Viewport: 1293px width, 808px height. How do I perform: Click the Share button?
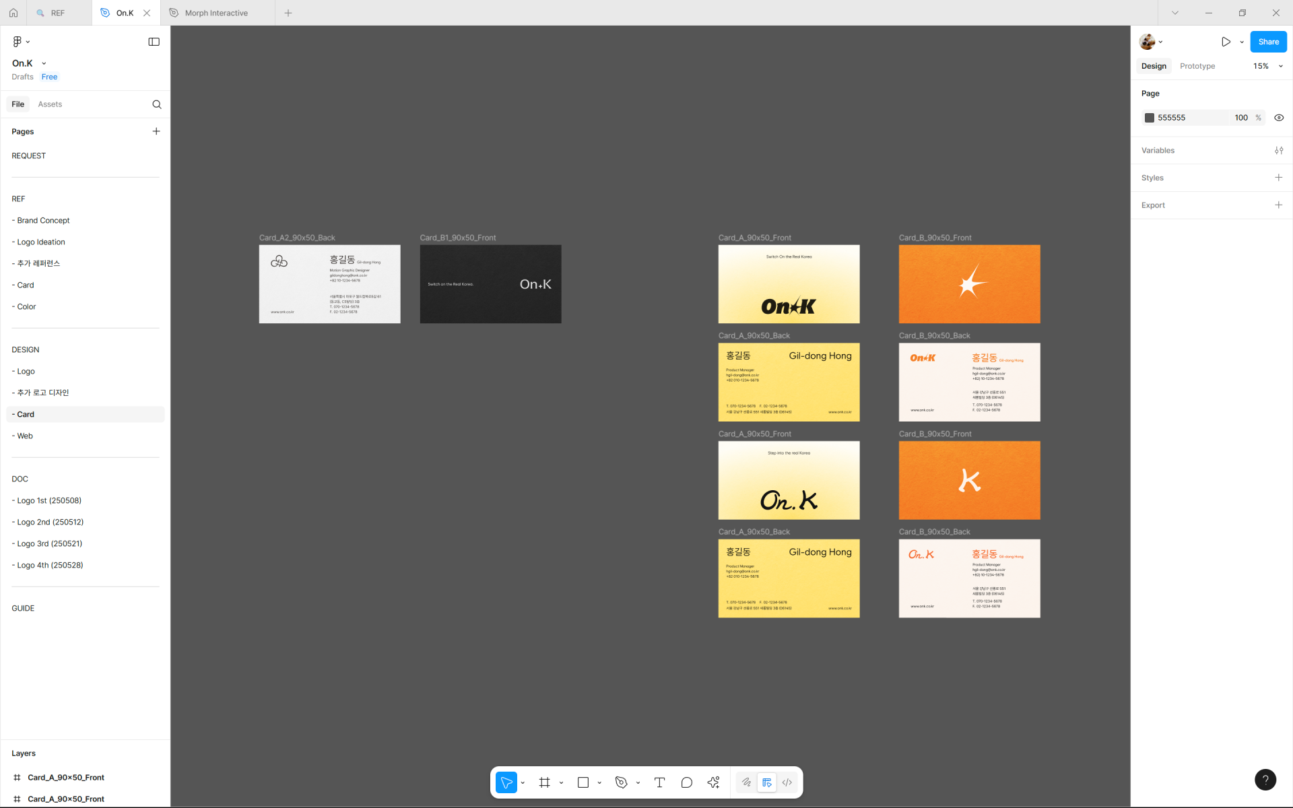click(1268, 42)
